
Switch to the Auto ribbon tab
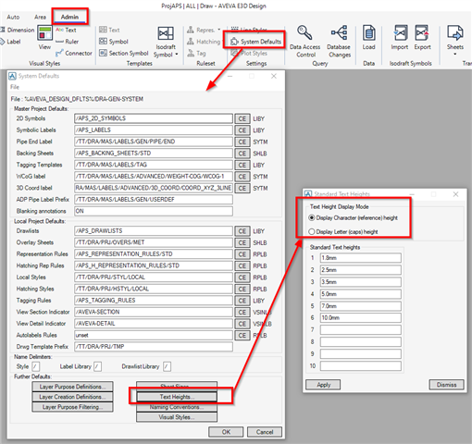(13, 17)
